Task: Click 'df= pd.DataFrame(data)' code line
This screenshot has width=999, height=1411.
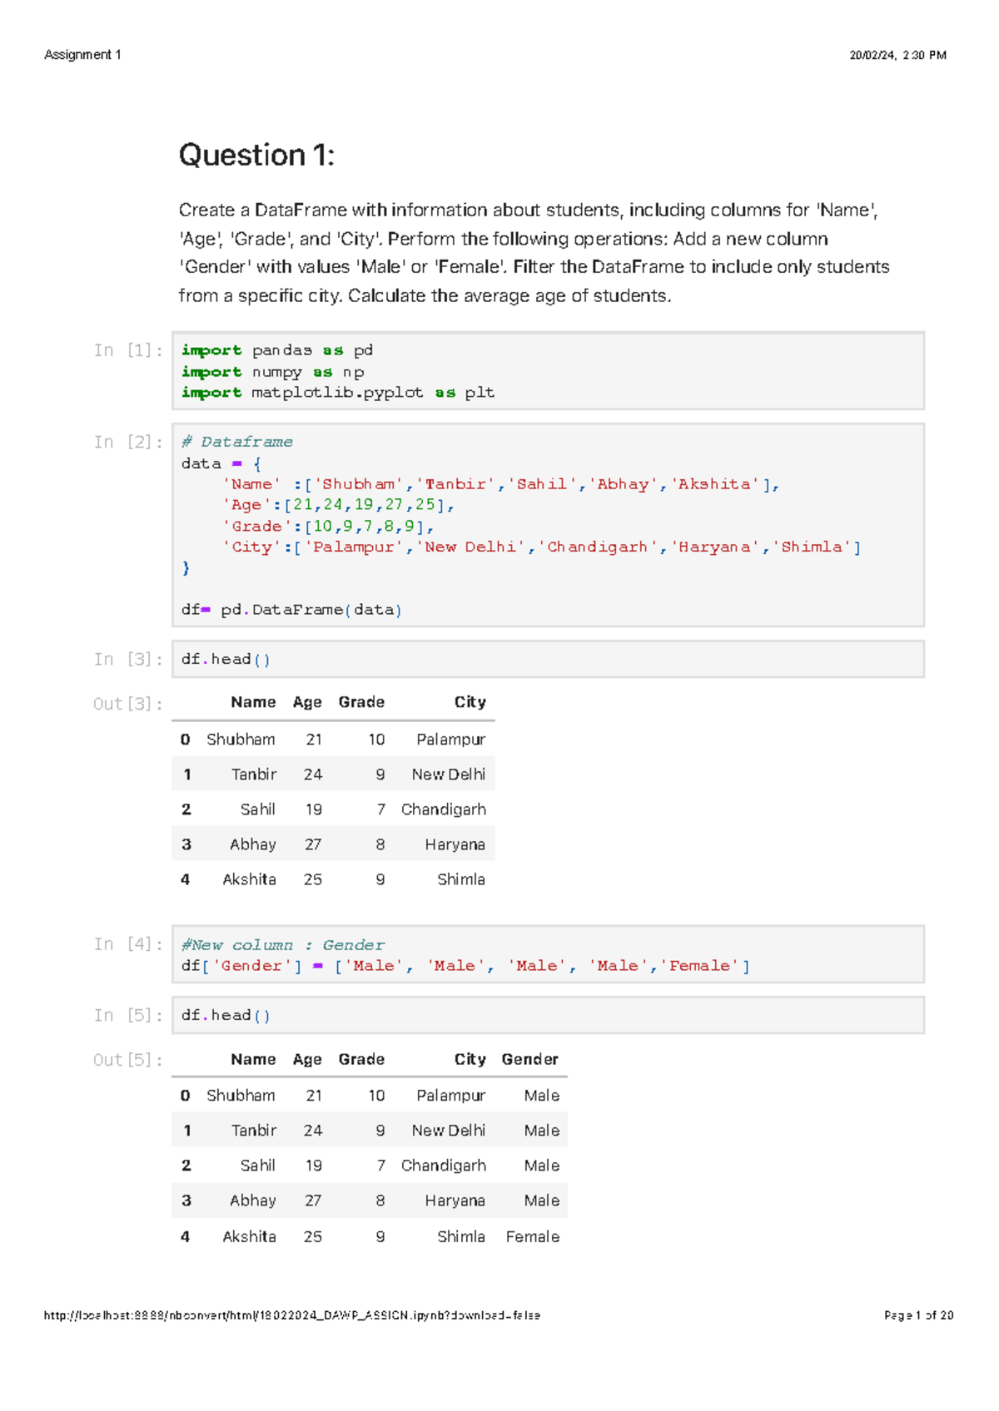Action: click(291, 610)
